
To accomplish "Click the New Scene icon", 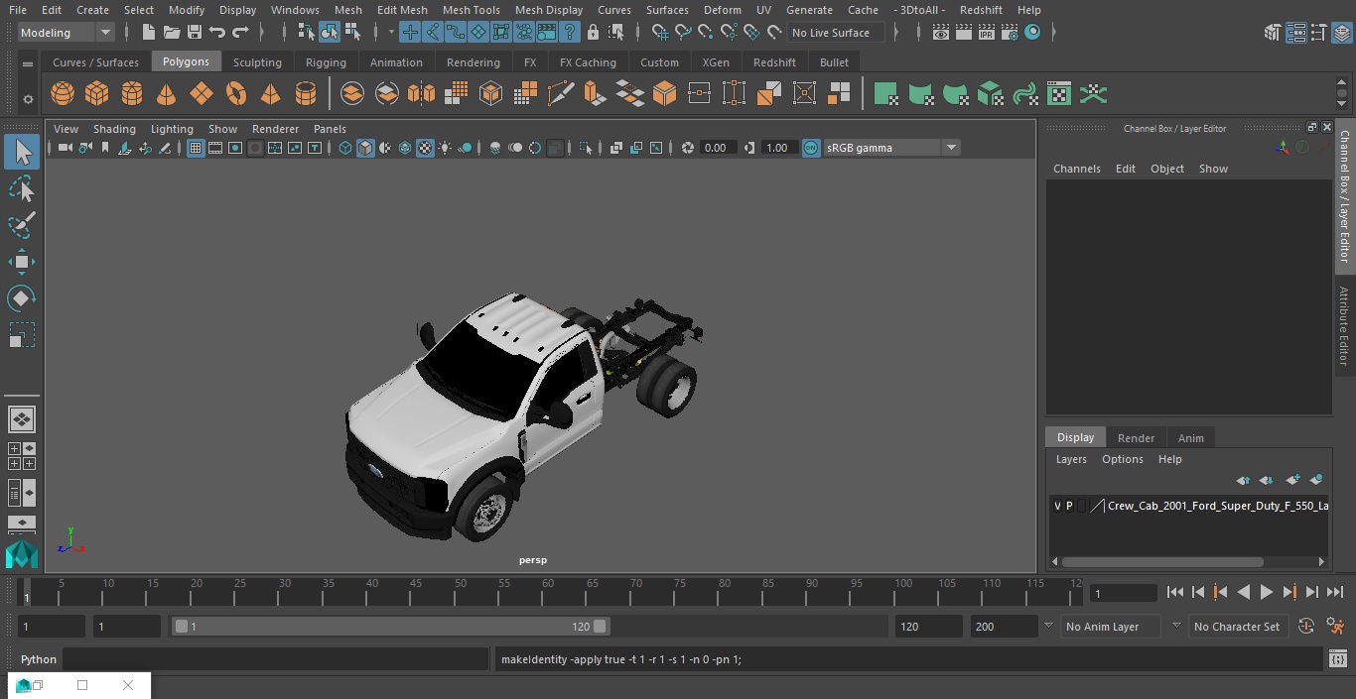I will (148, 33).
